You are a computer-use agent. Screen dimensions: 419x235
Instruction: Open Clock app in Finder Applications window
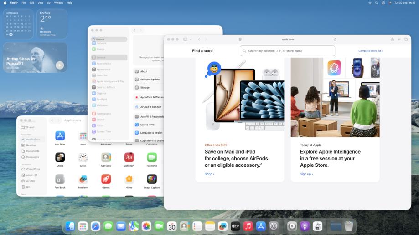(x=83, y=157)
